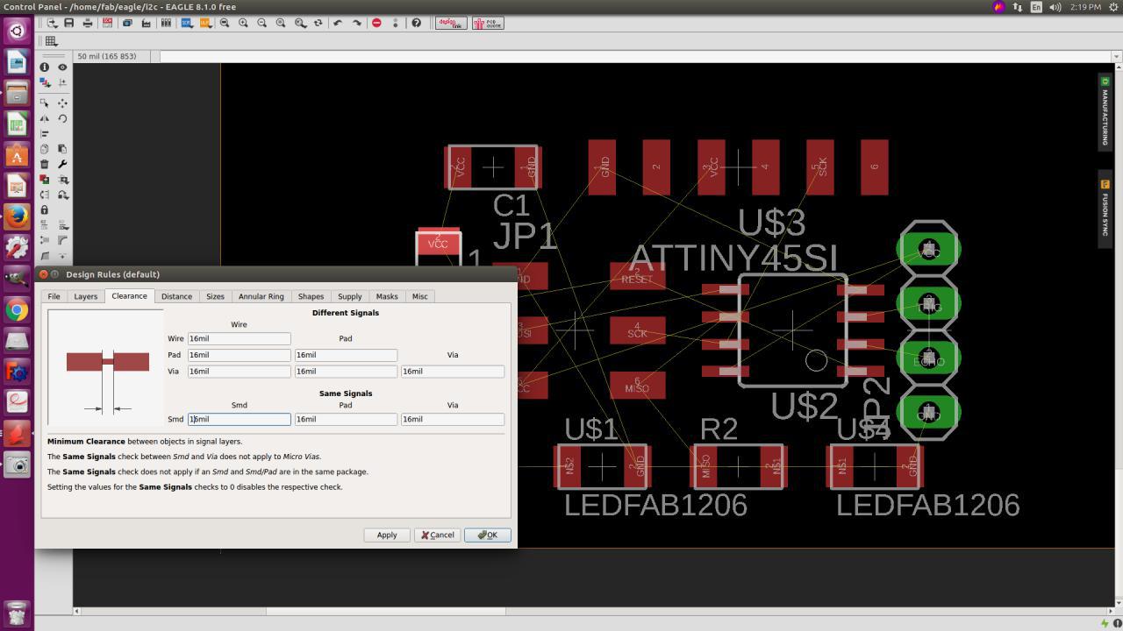Viewport: 1123px width, 631px height.
Task: Click the Same Signals Via field
Action: pos(453,419)
